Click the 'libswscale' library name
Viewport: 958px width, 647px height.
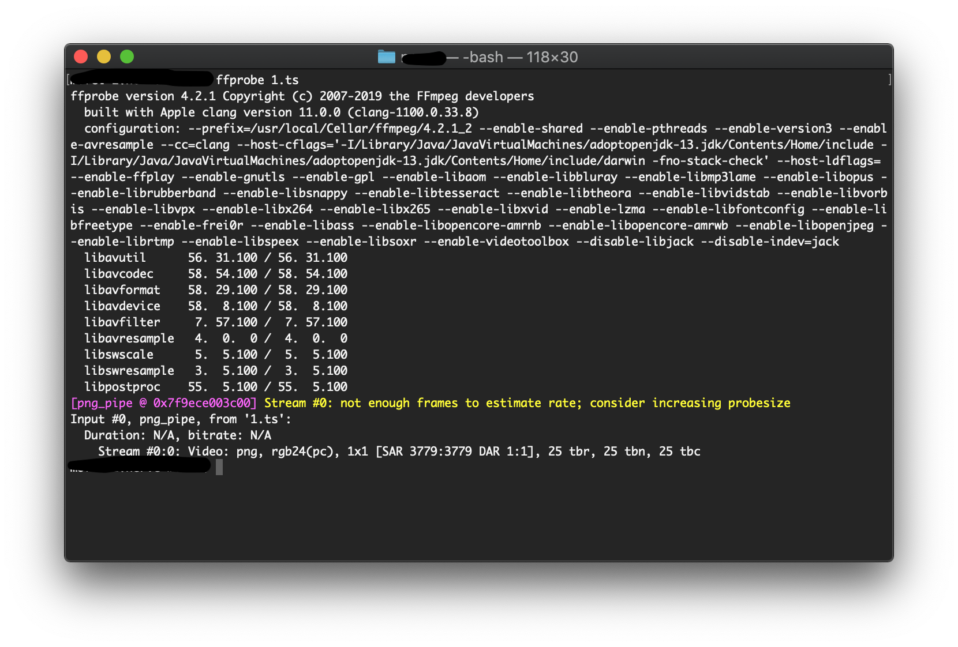click(119, 355)
